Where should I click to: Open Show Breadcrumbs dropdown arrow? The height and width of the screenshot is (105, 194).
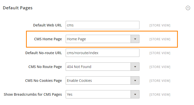tap(135, 94)
